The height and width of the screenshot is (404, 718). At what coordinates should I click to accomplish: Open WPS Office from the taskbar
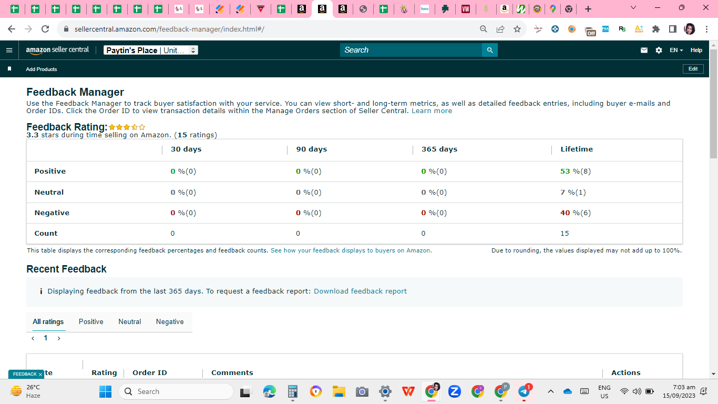pos(408,391)
